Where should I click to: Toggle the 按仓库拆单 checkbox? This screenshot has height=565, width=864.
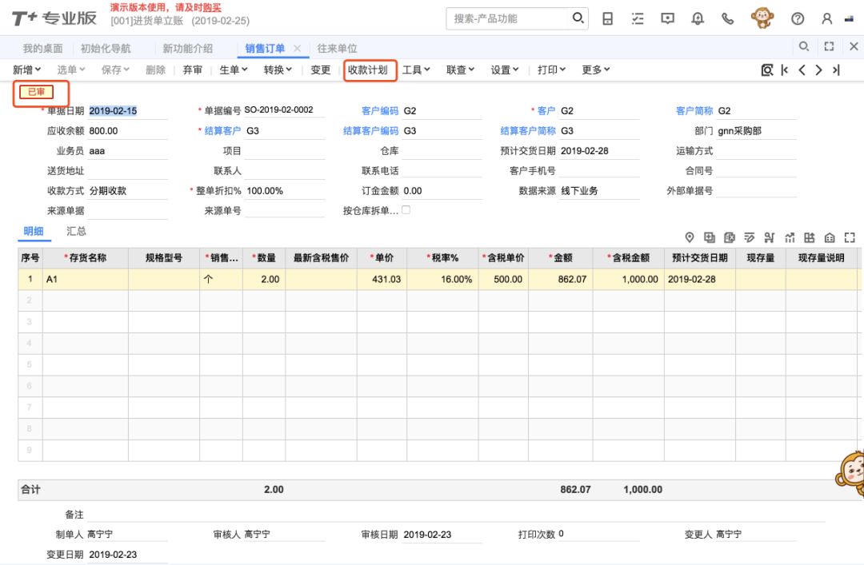pos(406,210)
